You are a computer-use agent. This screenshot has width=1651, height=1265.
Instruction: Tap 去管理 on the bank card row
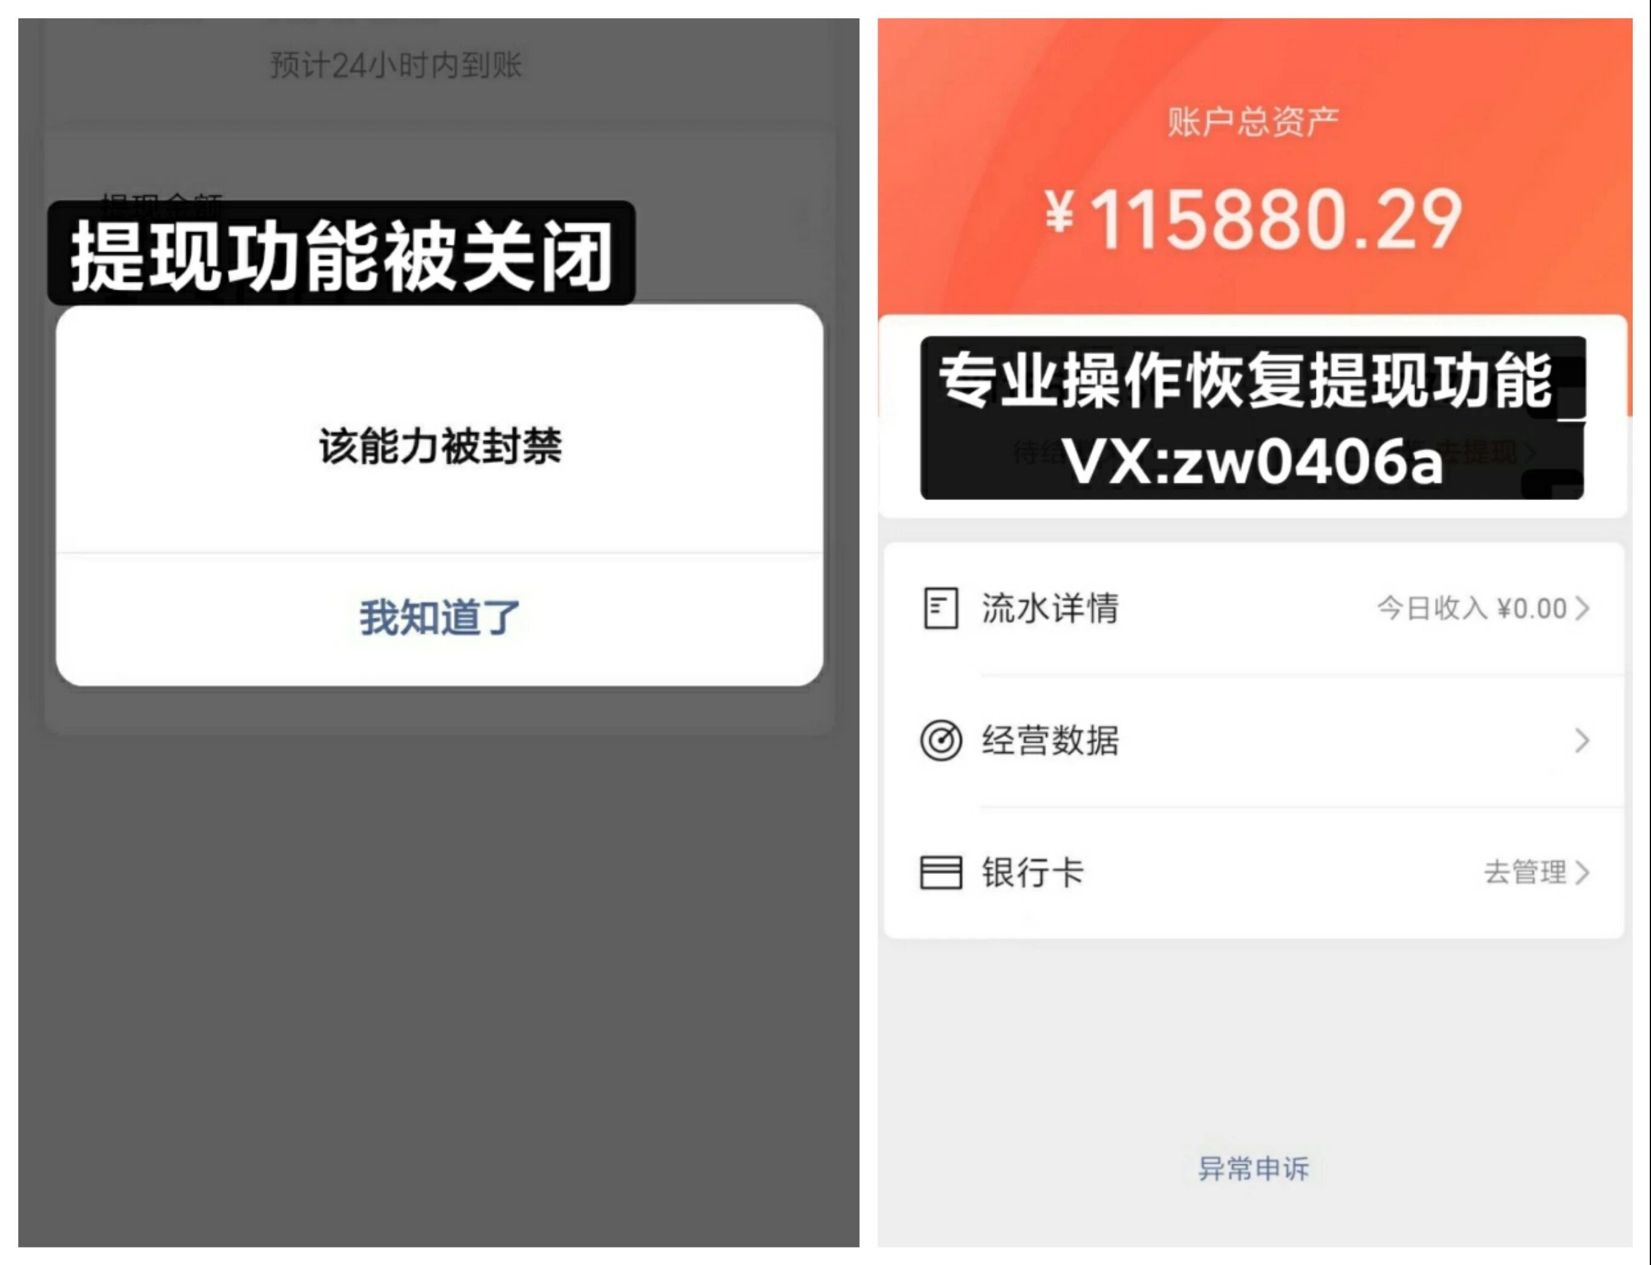click(1525, 872)
